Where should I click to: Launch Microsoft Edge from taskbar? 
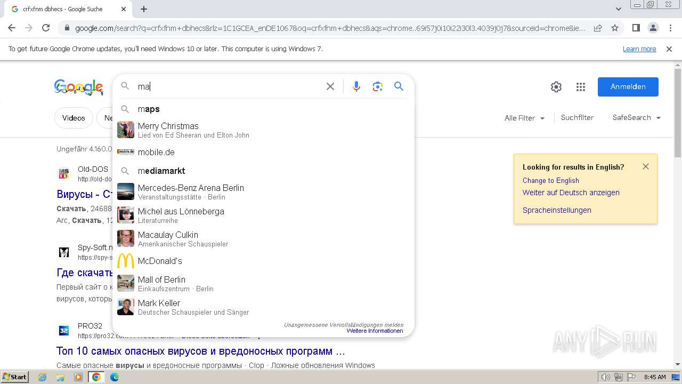(115, 377)
